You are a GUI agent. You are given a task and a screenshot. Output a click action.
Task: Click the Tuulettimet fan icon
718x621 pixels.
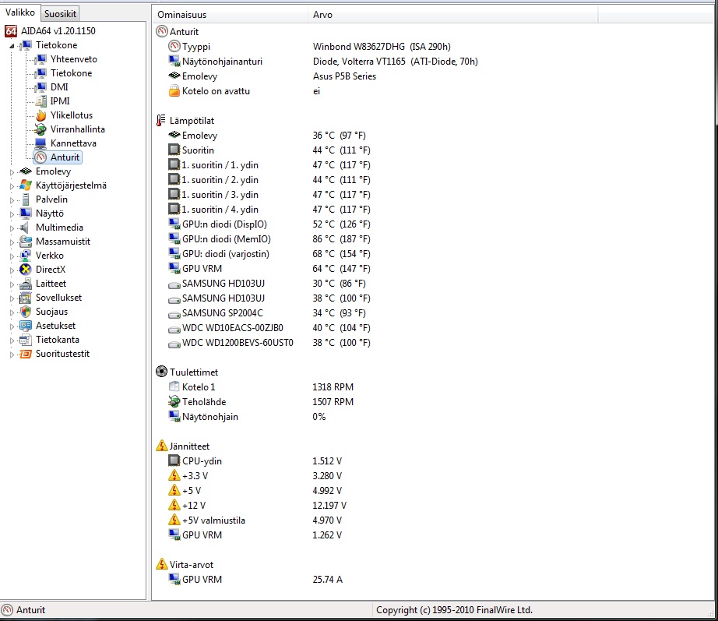[x=161, y=372]
